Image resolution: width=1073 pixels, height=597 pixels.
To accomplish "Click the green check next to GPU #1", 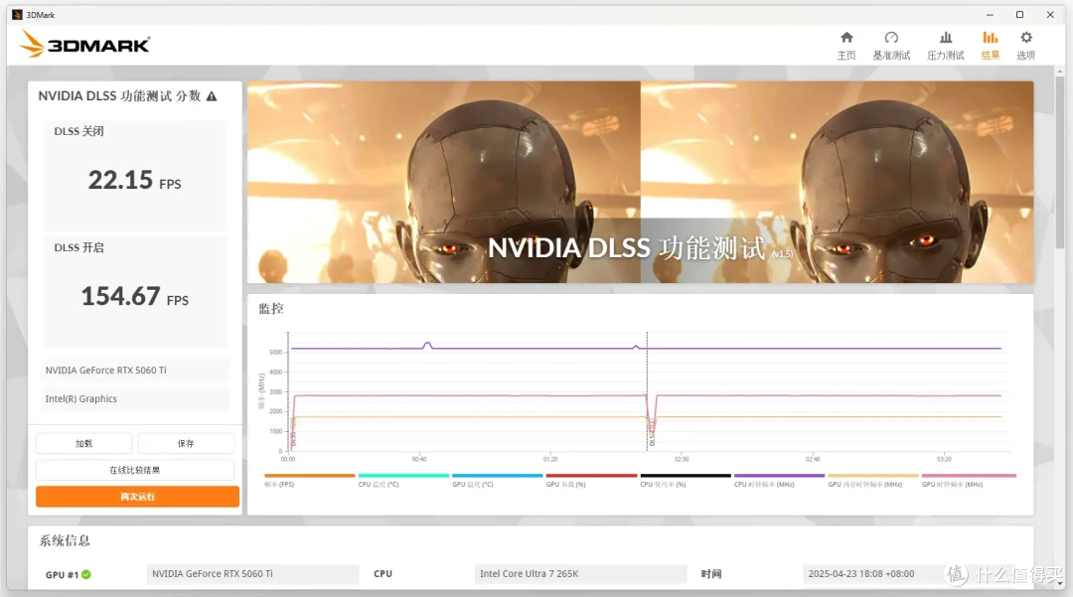I will tap(86, 574).
